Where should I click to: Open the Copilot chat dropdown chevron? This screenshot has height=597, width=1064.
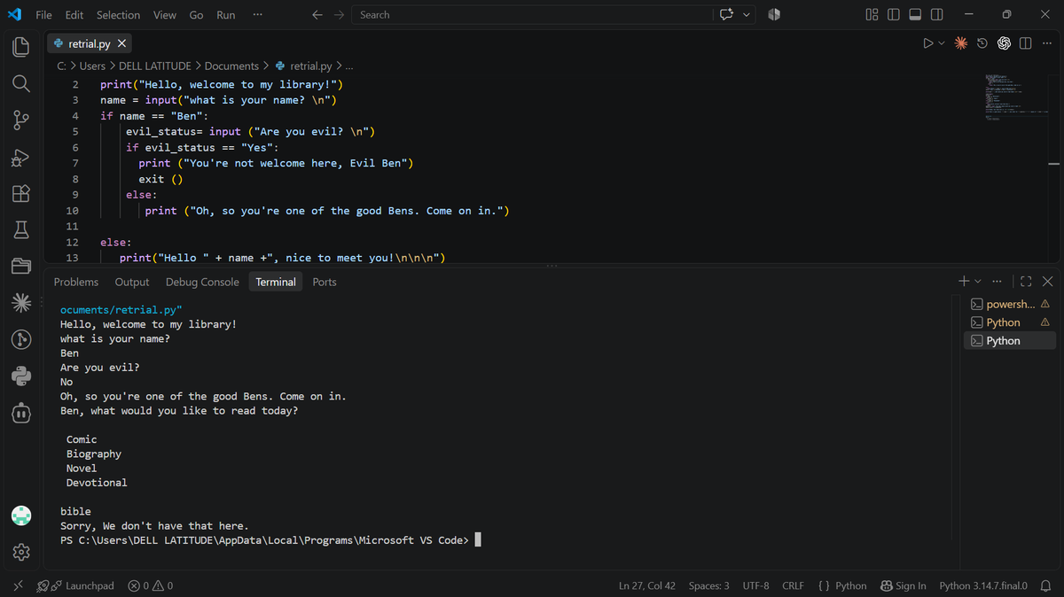point(747,15)
